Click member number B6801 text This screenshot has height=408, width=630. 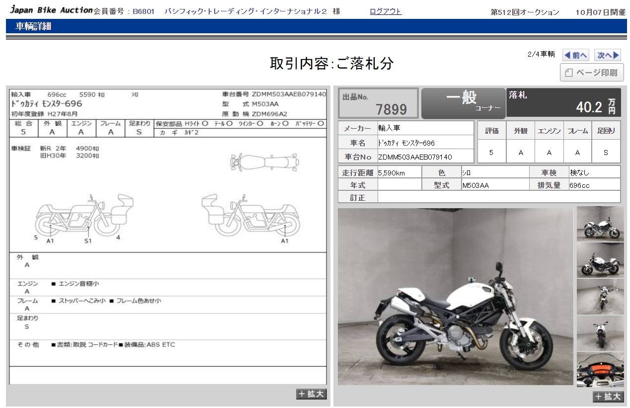[x=145, y=12]
